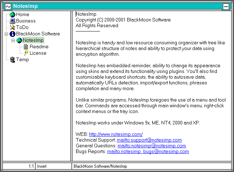Minimize the NotesImp window
Image resolution: width=234 pixels, height=172 pixels.
(226, 6)
